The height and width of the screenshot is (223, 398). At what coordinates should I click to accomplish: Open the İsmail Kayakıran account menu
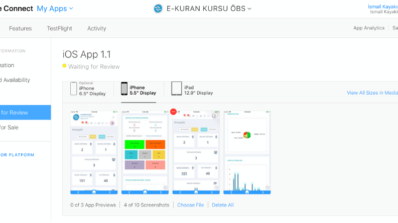[383, 9]
